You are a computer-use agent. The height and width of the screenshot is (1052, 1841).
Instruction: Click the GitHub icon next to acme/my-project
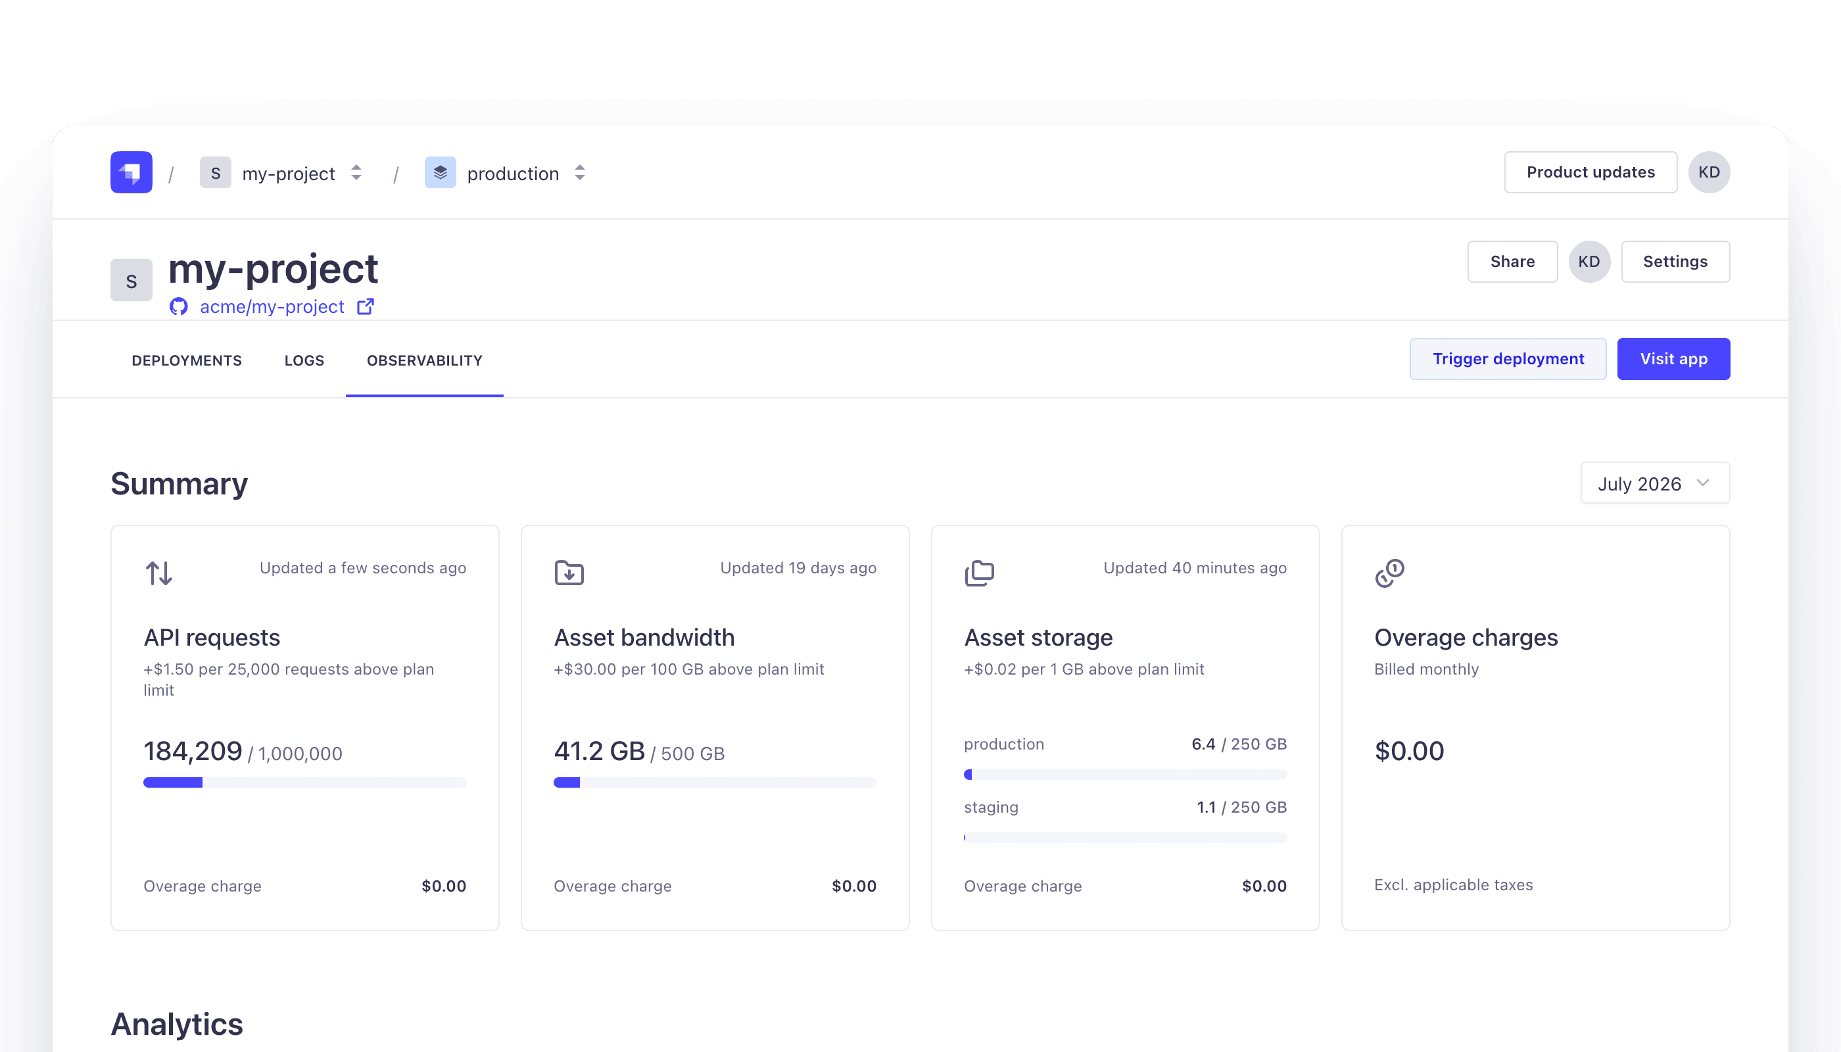pyautogui.click(x=178, y=306)
